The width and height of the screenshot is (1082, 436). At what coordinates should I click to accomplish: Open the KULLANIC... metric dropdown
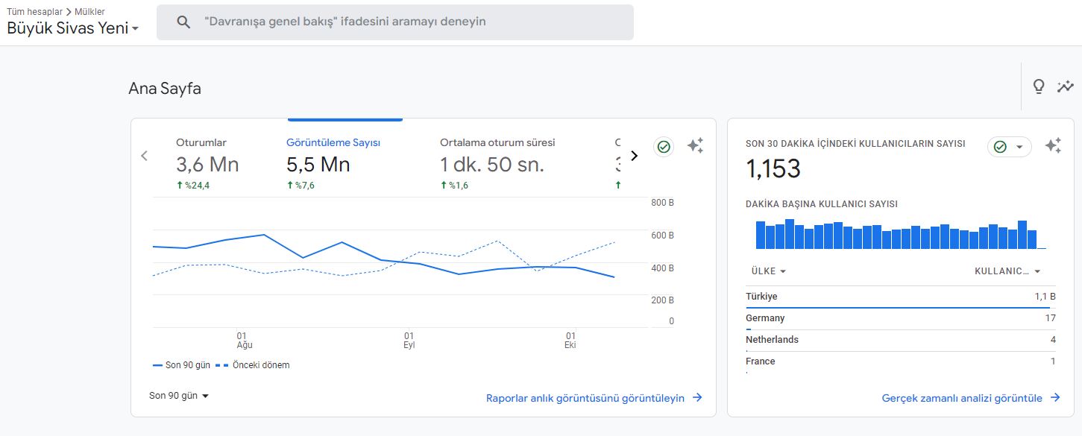[x=1007, y=271]
